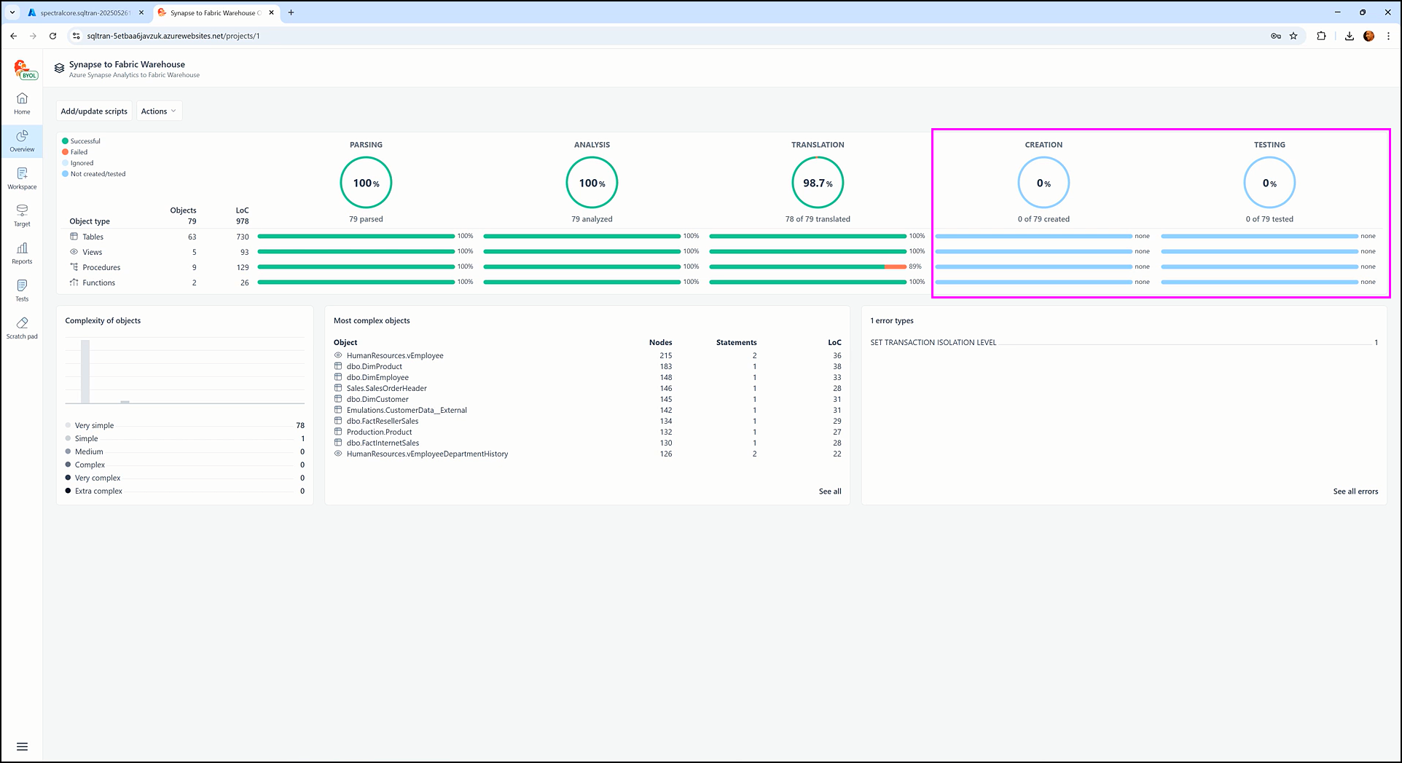This screenshot has height=763, width=1402.
Task: Open the Home sidebar icon
Action: [22, 103]
